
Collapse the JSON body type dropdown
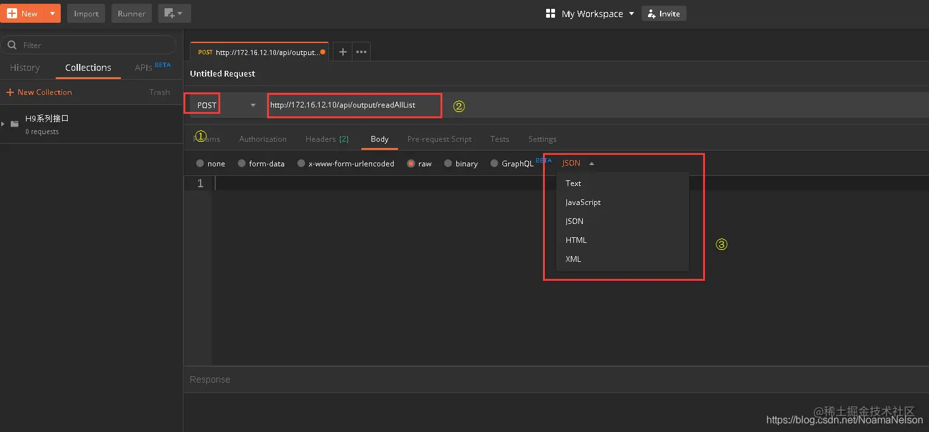pyautogui.click(x=578, y=163)
